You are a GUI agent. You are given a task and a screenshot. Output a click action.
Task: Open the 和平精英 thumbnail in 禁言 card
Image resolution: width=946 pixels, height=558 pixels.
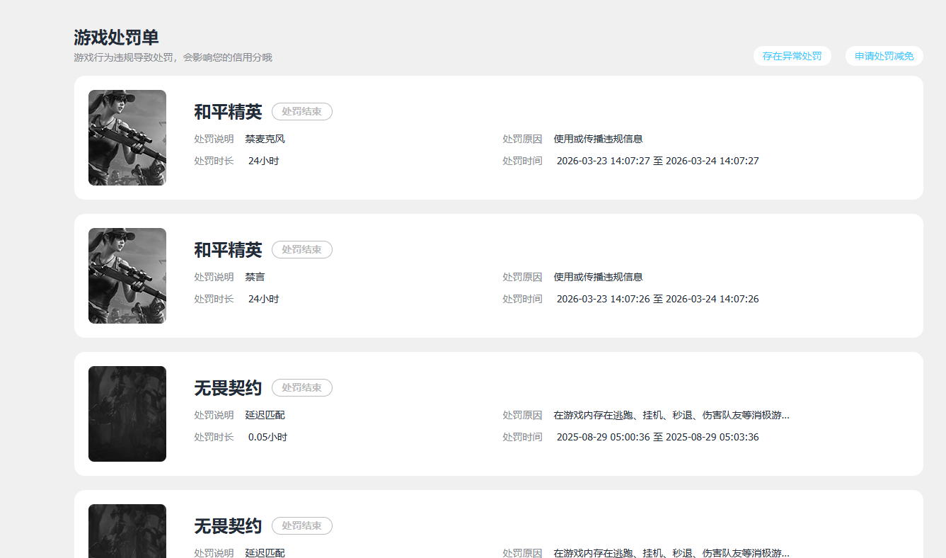(127, 275)
